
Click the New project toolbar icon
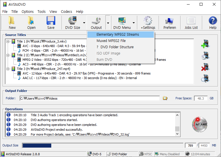pos(12,23)
